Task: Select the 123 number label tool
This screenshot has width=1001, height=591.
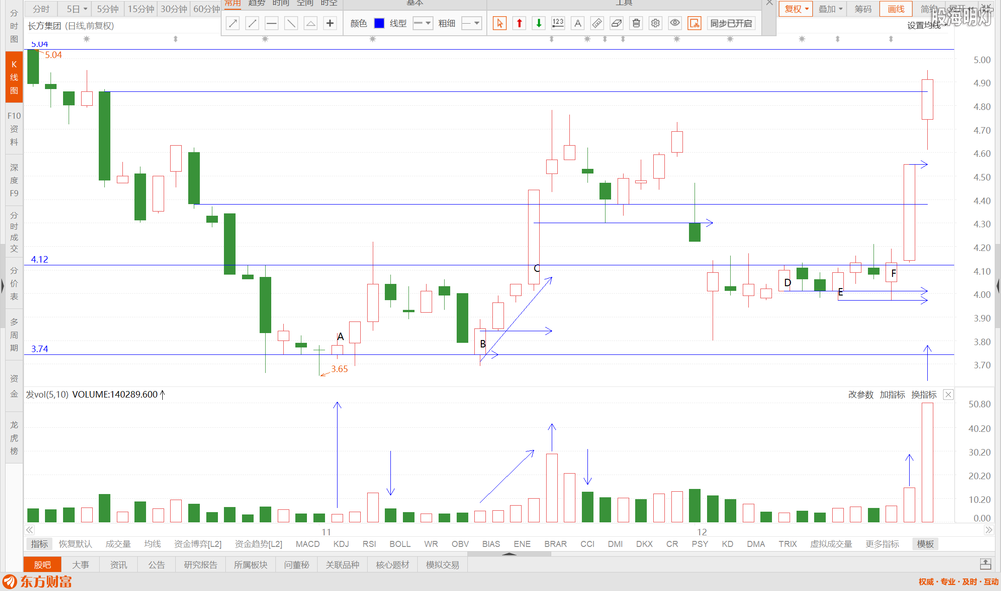Action: point(558,23)
